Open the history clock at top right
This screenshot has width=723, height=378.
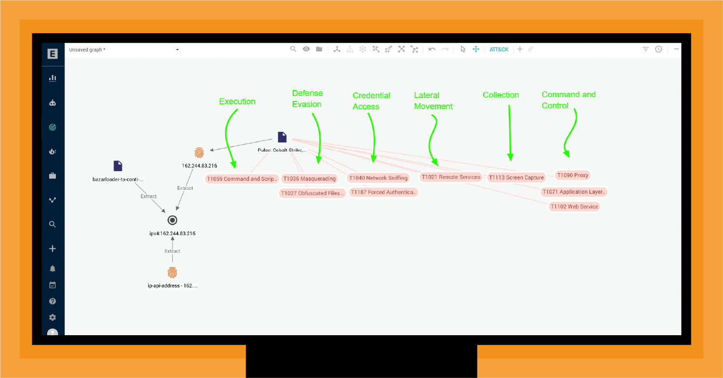(658, 49)
